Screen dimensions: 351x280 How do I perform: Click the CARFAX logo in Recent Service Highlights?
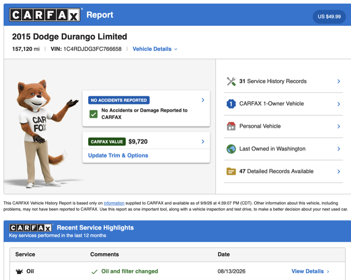pos(30,228)
